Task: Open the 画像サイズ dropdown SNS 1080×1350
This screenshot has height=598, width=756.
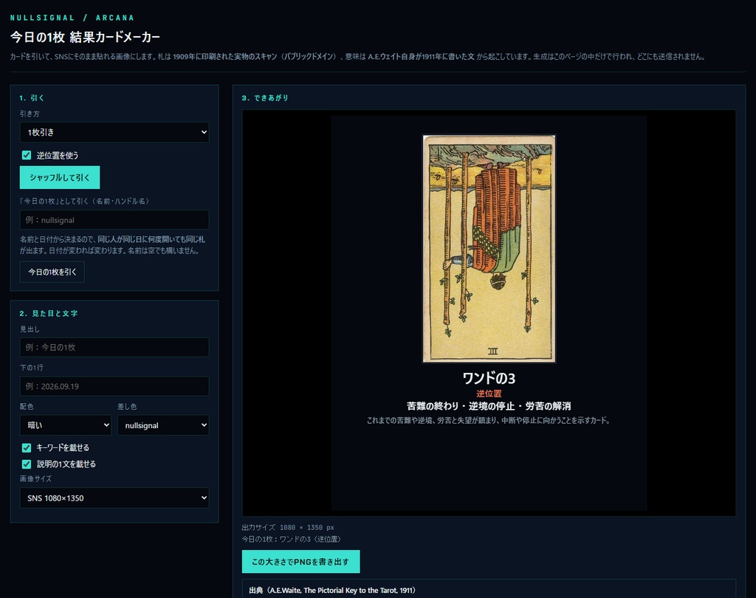Action: [x=114, y=498]
